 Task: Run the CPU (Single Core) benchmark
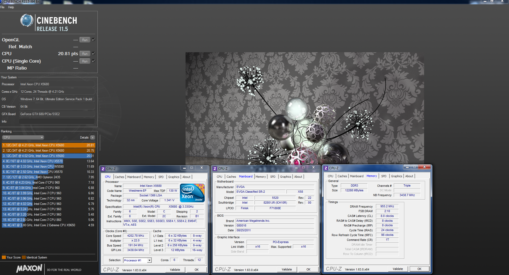coord(85,61)
